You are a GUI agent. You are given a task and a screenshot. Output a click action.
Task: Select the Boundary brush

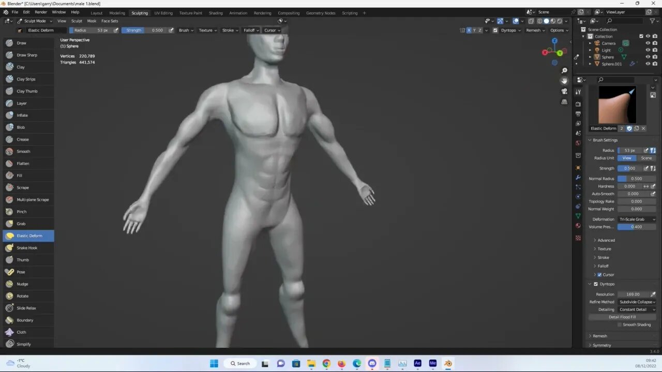28,320
